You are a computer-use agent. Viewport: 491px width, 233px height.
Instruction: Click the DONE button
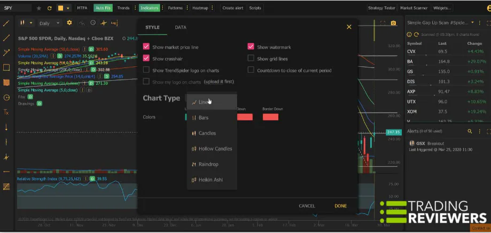click(x=340, y=206)
